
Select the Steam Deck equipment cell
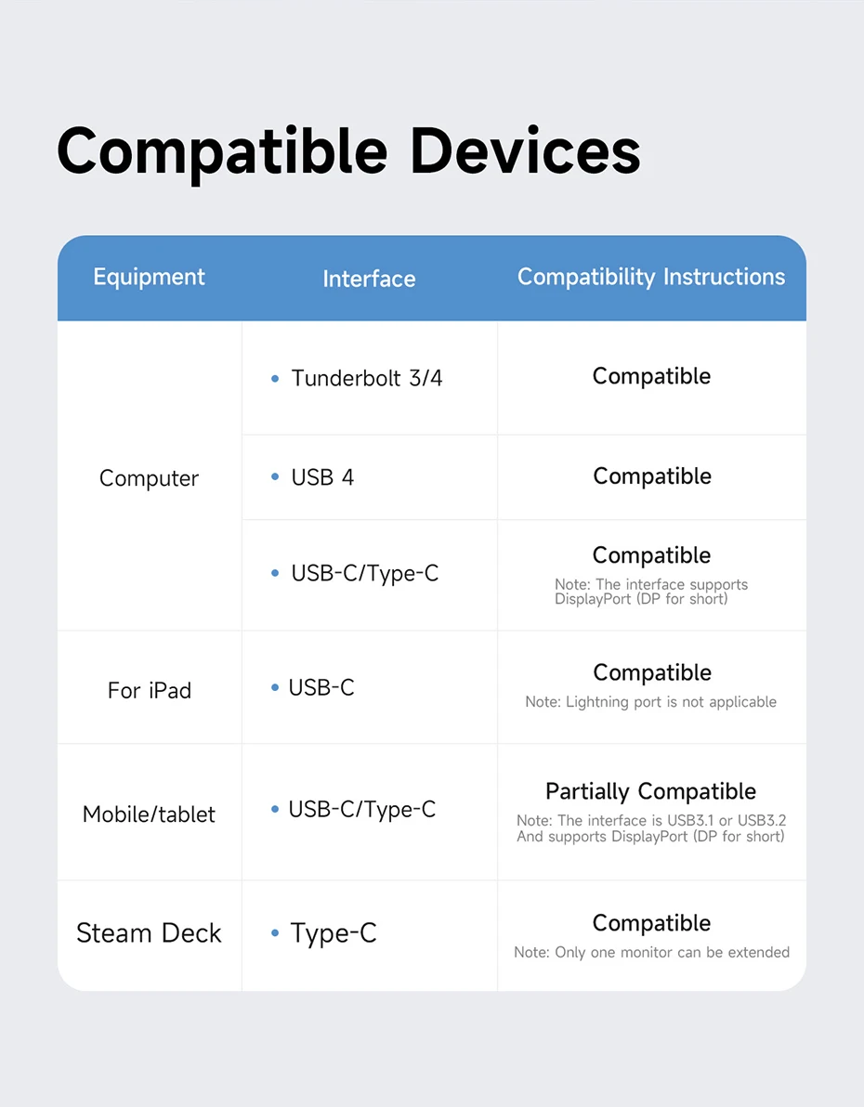click(149, 933)
